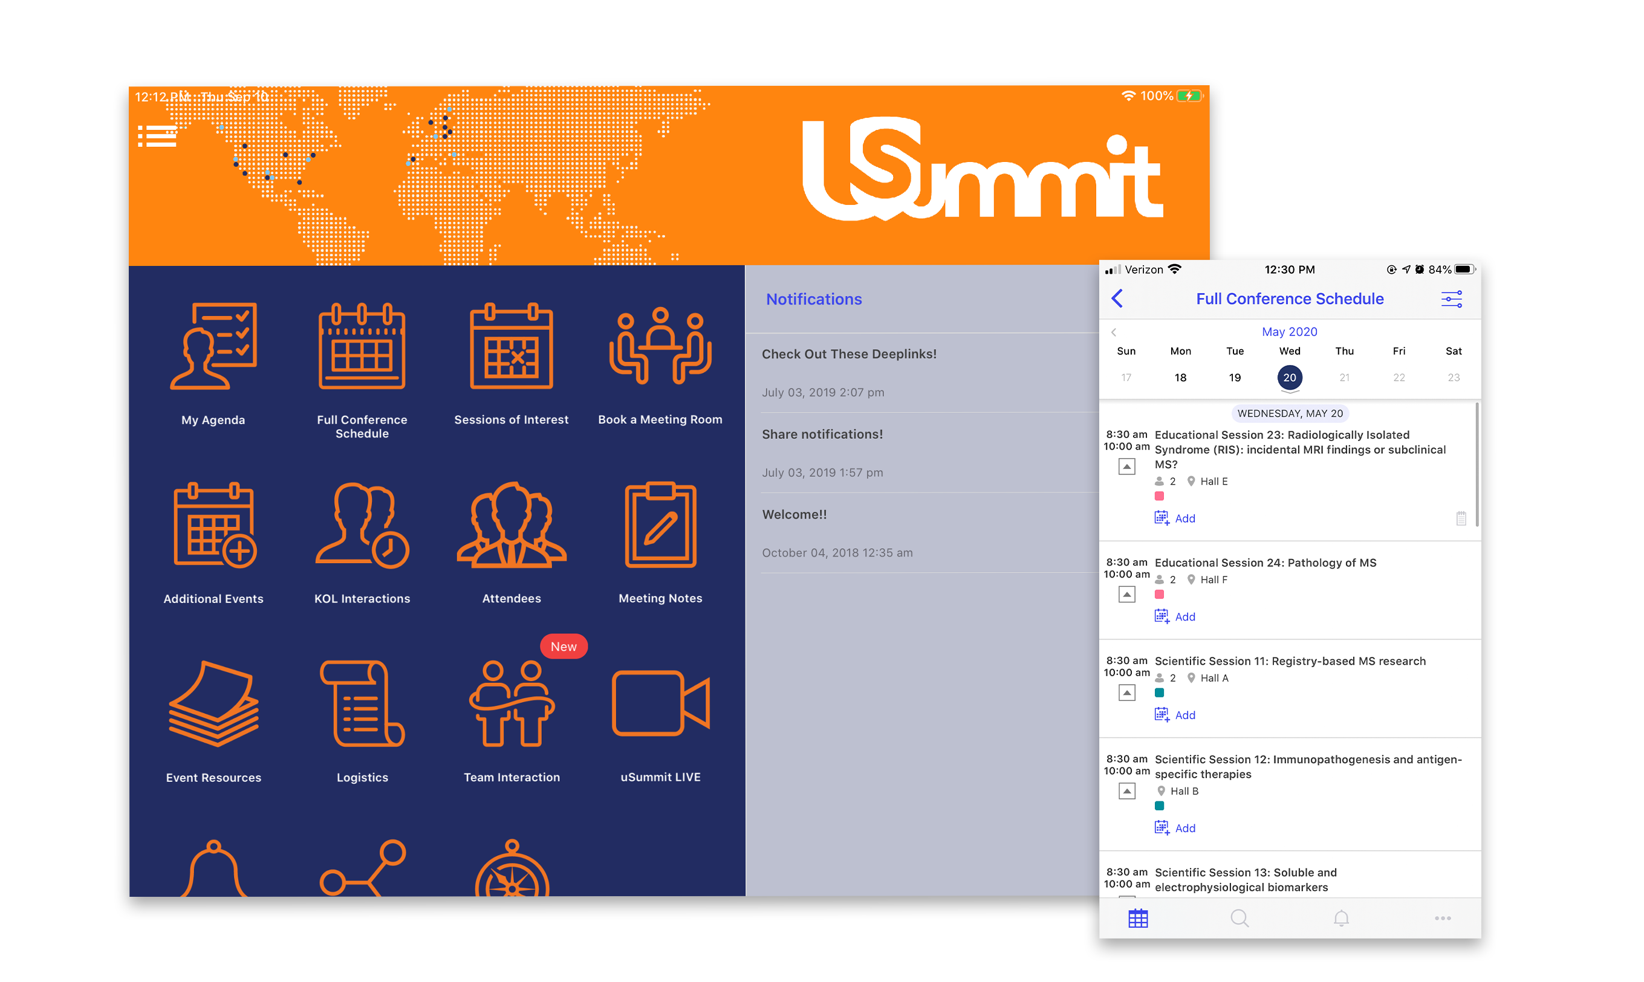This screenshot has height=982, width=1644.
Task: Go back using the phone back chevron
Action: click(x=1117, y=299)
